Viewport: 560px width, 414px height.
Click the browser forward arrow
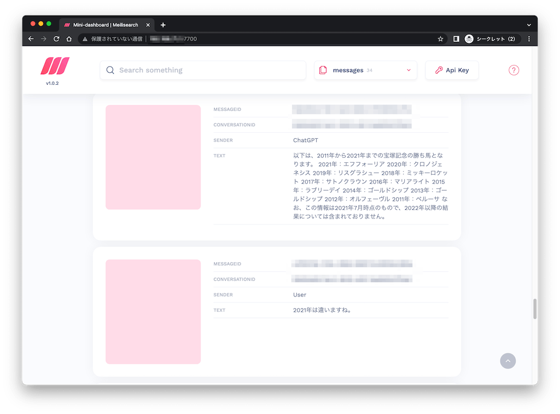click(x=44, y=39)
